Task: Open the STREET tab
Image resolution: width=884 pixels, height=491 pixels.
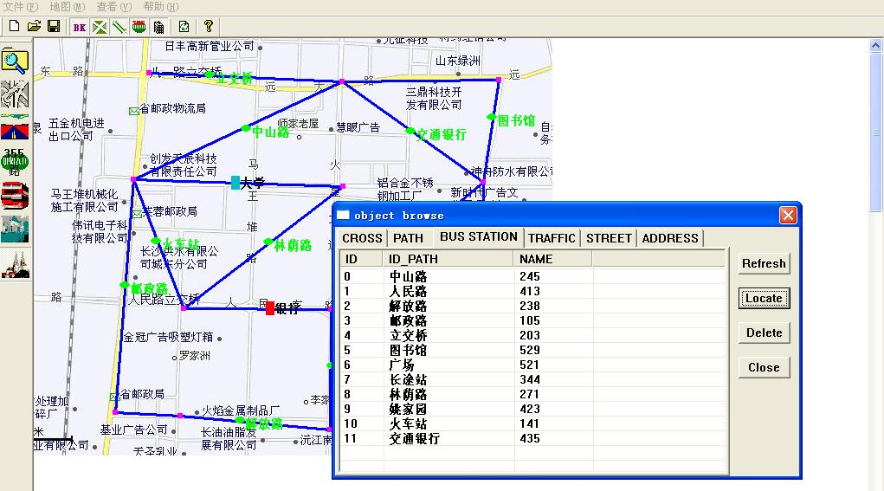Action: 609,238
